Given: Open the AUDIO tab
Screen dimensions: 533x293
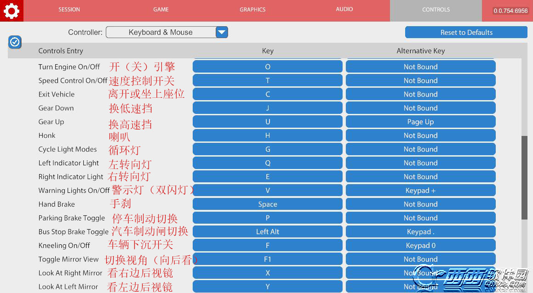Looking at the screenshot, I should tap(344, 10).
